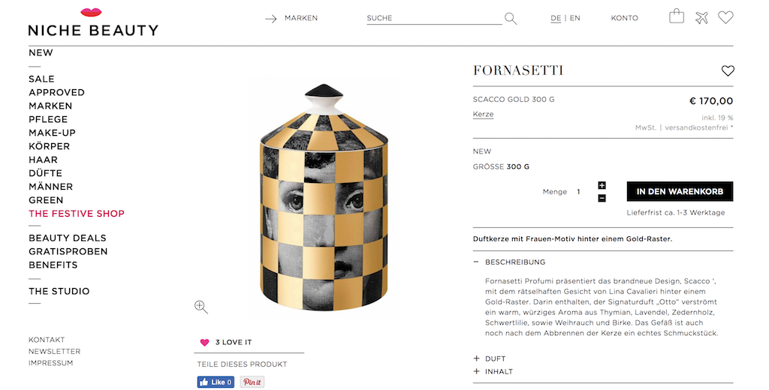Expand the Inhalt section
This screenshot has height=390, width=769.
pos(476,371)
